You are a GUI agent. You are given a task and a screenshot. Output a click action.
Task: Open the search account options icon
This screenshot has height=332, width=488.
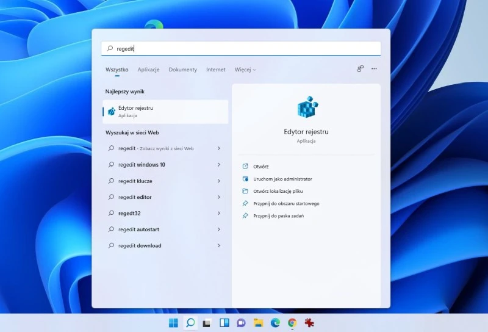360,69
